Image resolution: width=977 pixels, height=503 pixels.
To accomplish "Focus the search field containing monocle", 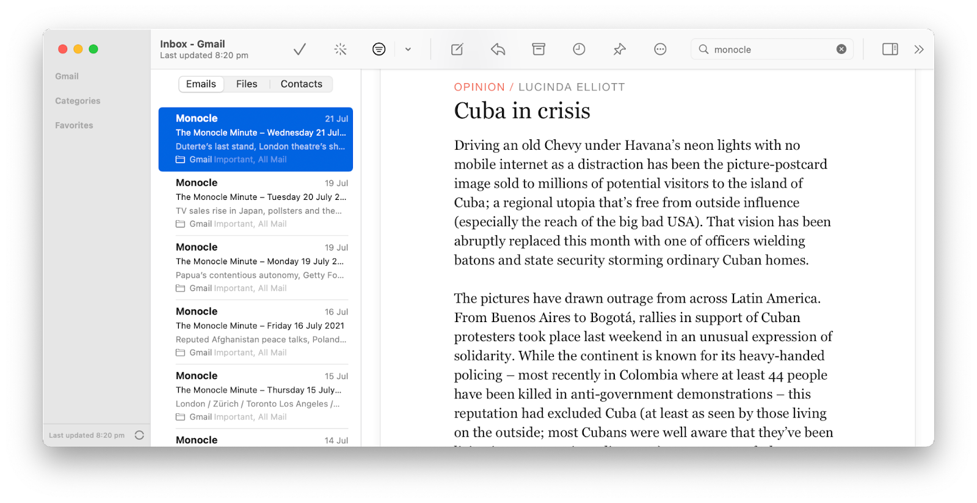I will [x=772, y=50].
